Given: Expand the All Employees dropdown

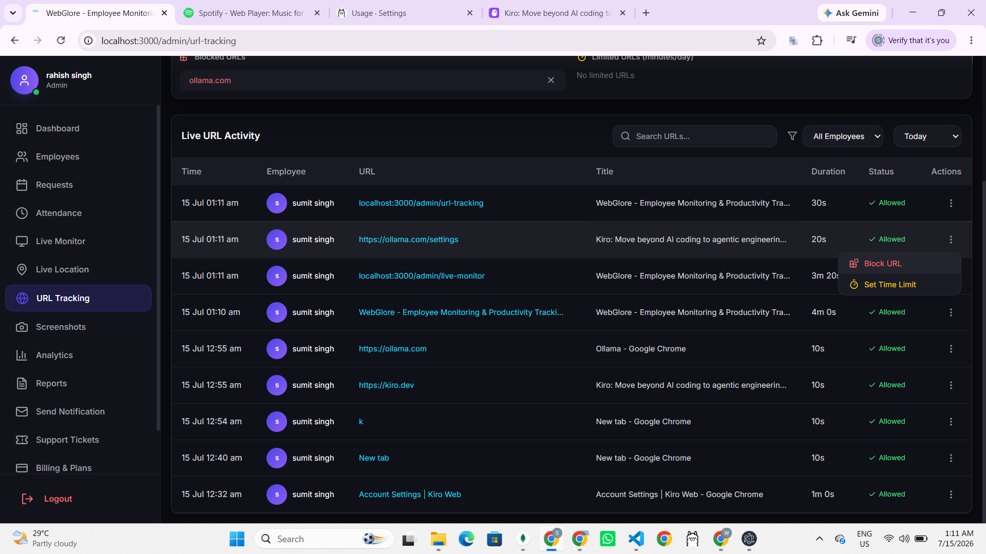Looking at the screenshot, I should coord(843,136).
